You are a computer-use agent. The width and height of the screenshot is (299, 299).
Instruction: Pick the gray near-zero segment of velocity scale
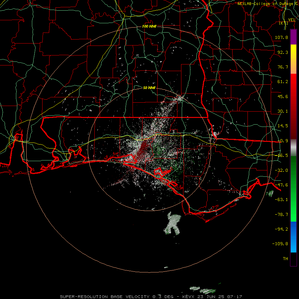click(x=293, y=148)
